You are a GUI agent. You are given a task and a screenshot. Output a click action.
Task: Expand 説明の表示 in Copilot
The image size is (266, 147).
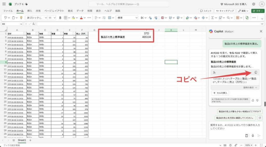tap(250, 88)
